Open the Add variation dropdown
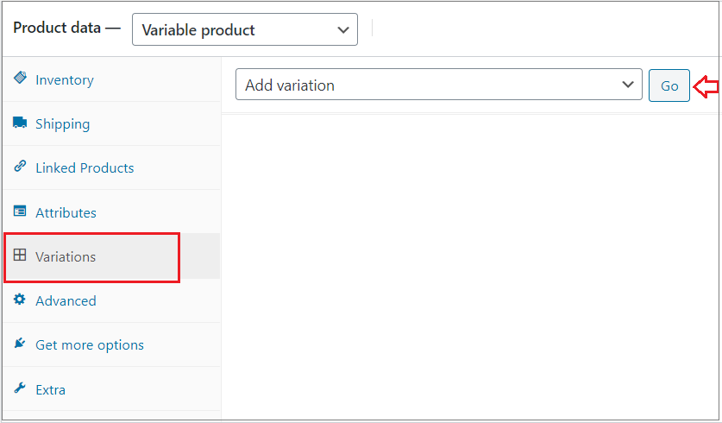 point(438,85)
